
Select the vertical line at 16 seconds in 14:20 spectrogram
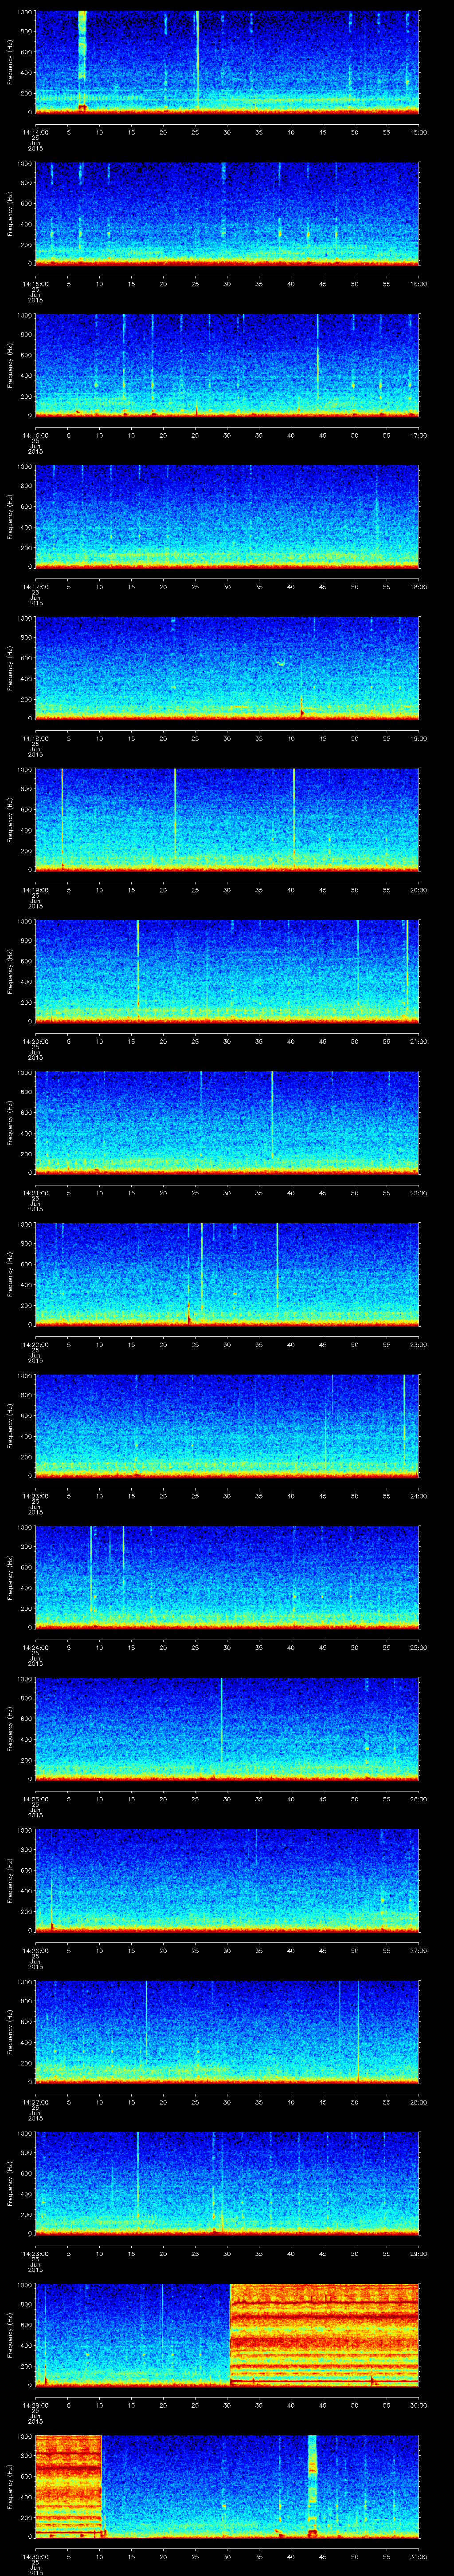[138, 965]
